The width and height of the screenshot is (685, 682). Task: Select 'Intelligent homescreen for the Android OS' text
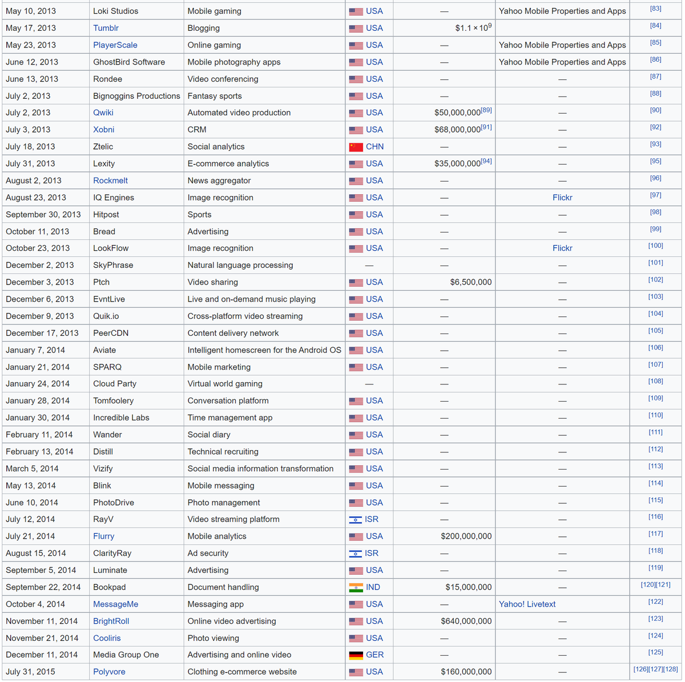pyautogui.click(x=264, y=350)
